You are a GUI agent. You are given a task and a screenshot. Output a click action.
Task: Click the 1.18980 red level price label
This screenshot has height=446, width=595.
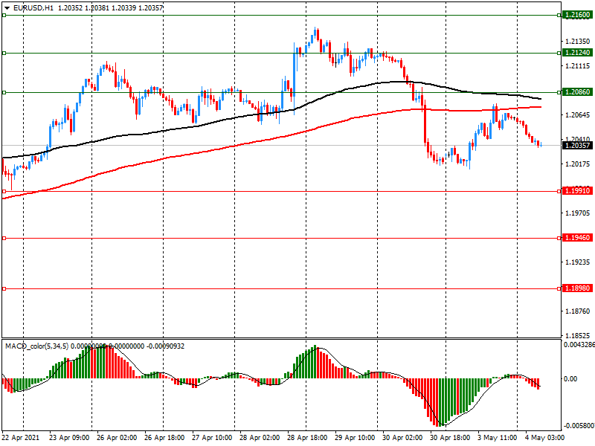(x=577, y=288)
